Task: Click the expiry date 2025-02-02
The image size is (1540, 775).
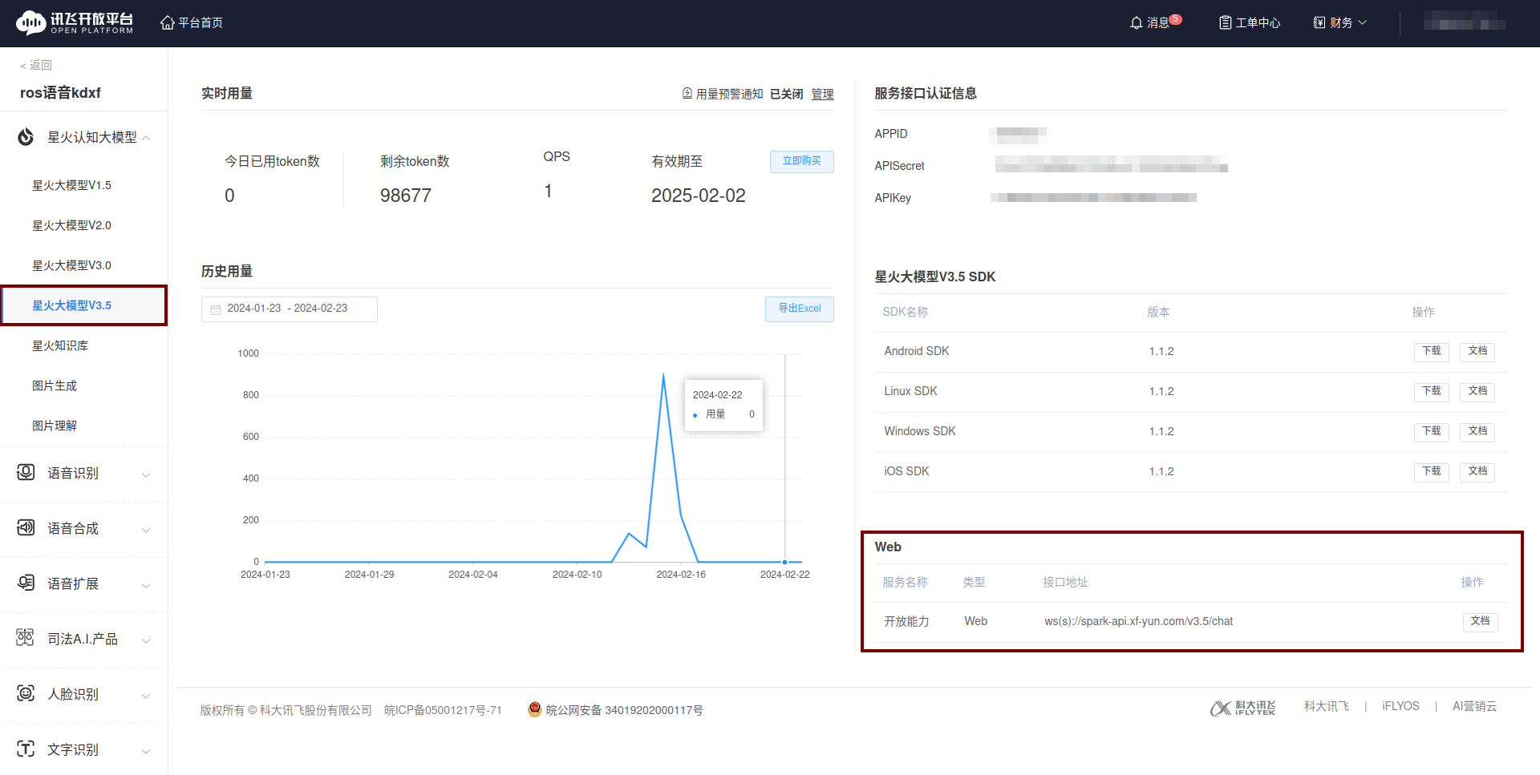Action: coord(698,196)
